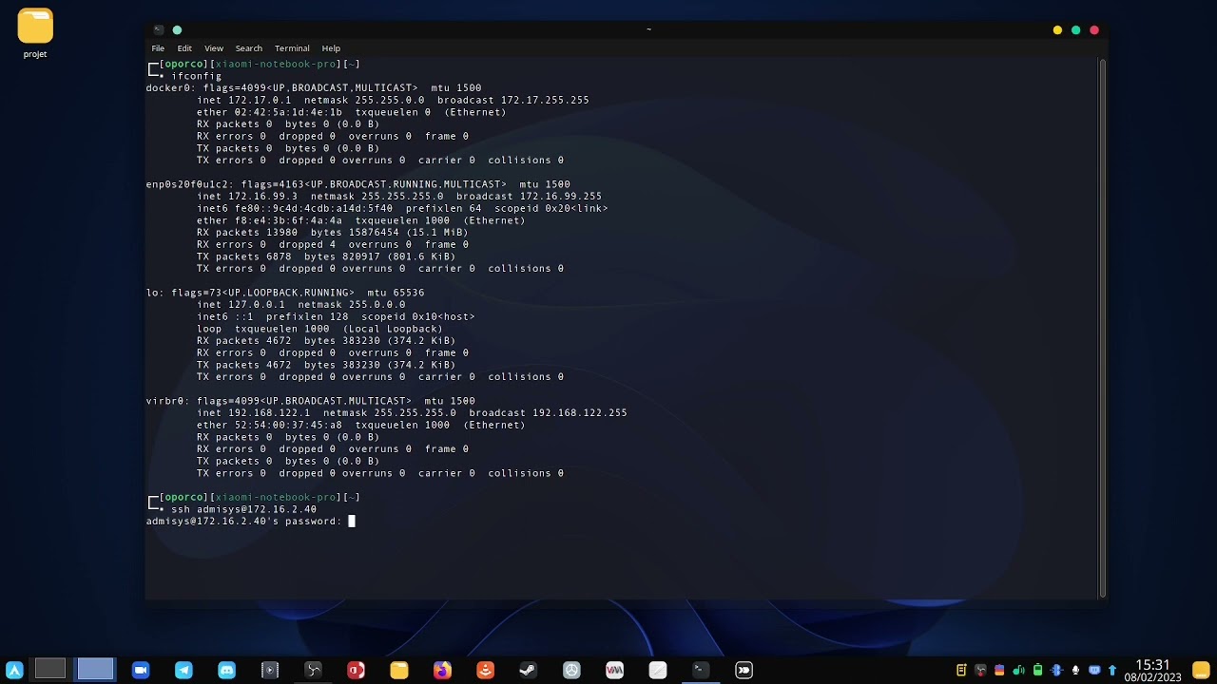Open the red Office taskbar icon
Image resolution: width=1217 pixels, height=684 pixels.
(356, 670)
